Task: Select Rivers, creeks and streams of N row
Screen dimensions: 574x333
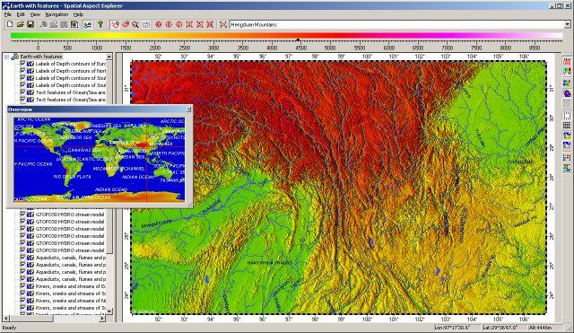Action: coord(70,301)
